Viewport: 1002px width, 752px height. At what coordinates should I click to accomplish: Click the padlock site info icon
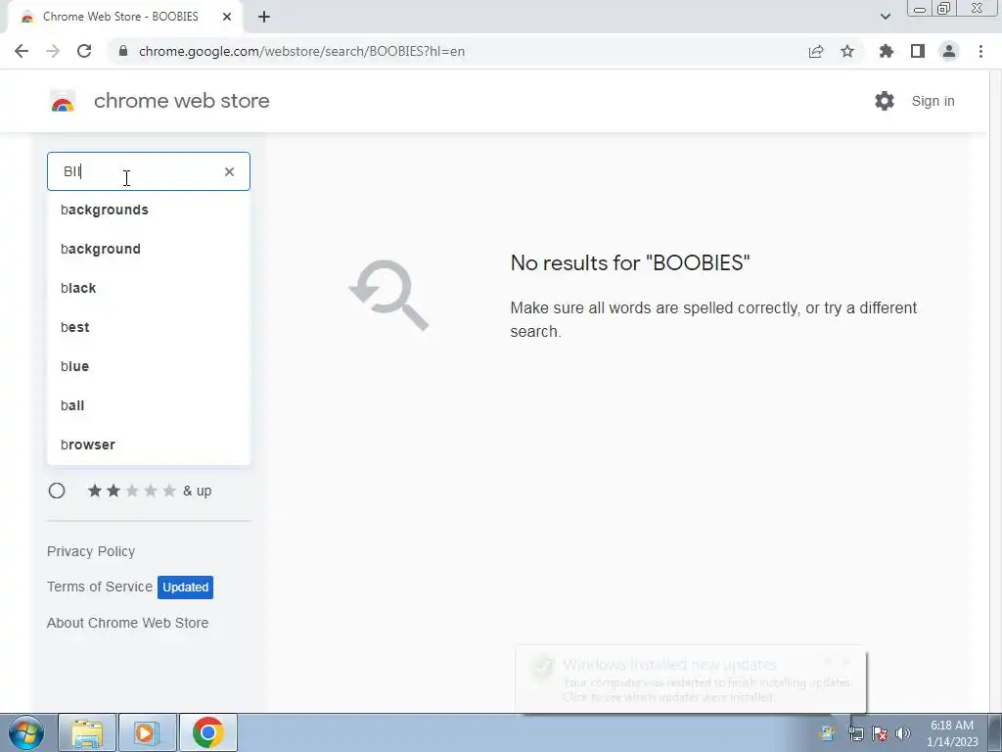(x=123, y=51)
